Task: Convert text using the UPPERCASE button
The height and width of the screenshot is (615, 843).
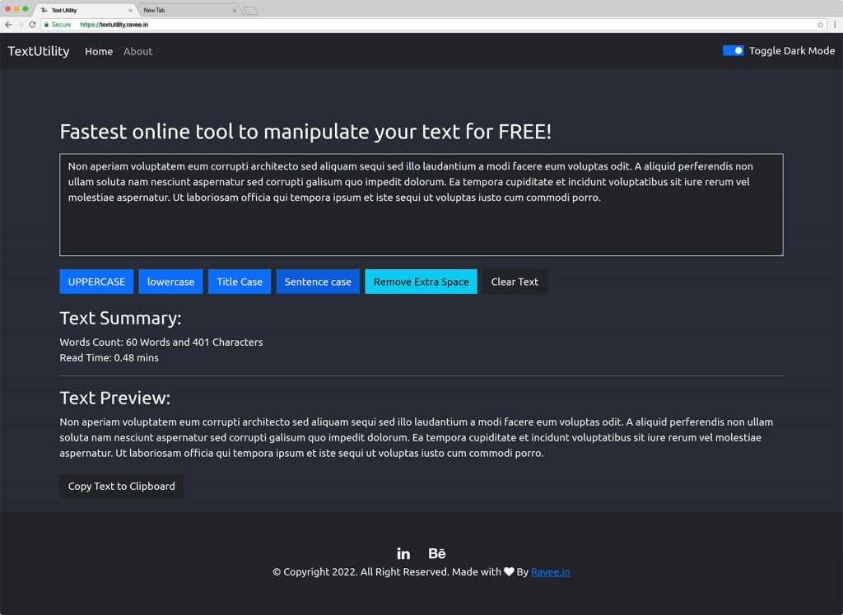Action: [x=96, y=282]
